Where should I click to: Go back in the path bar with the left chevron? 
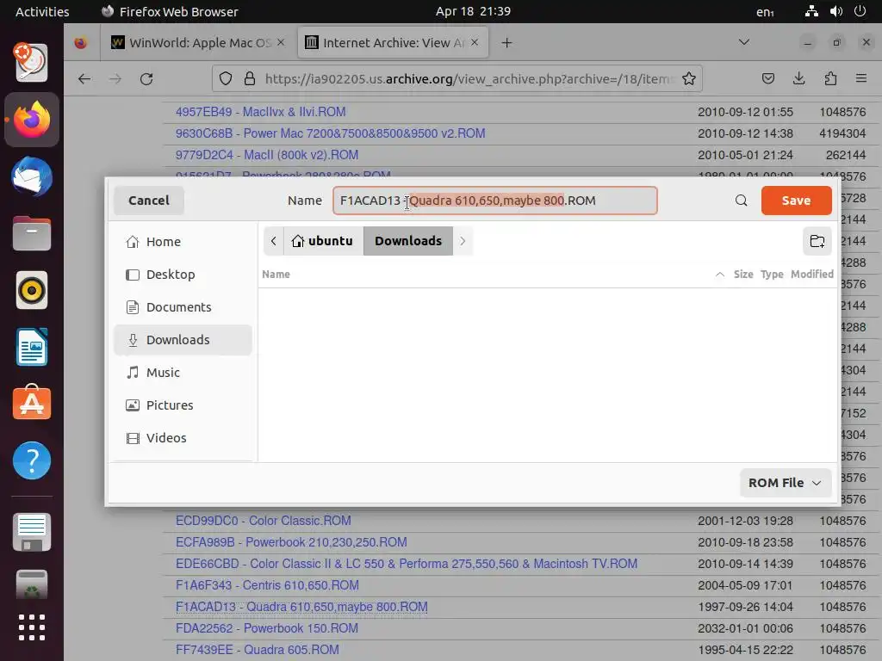(x=273, y=241)
